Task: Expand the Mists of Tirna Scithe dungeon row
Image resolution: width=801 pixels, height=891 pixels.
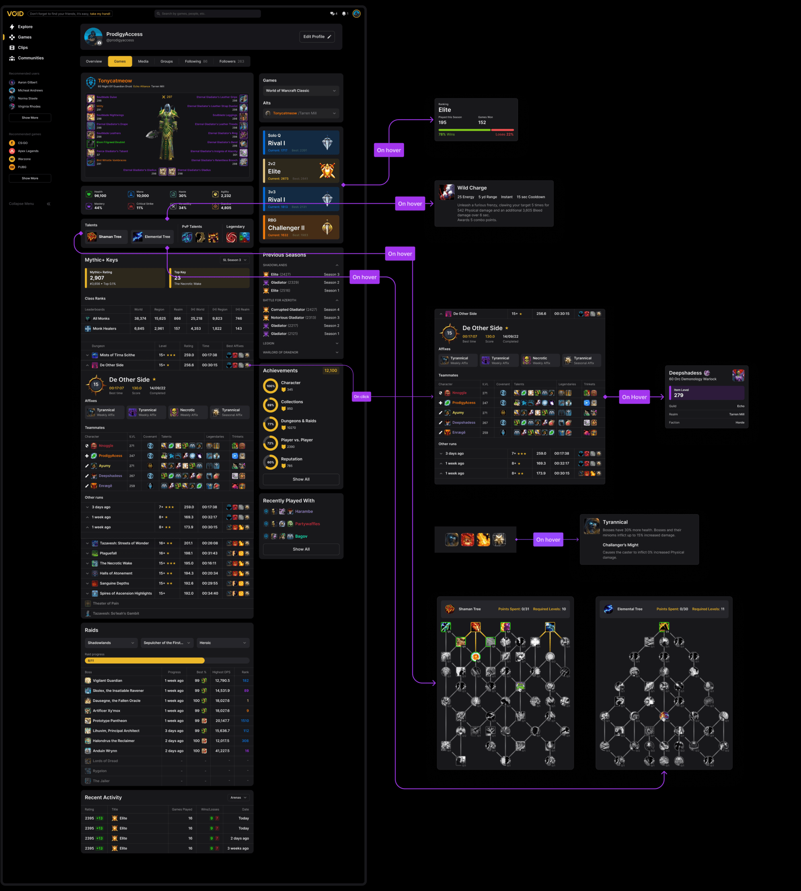Action: [x=87, y=355]
